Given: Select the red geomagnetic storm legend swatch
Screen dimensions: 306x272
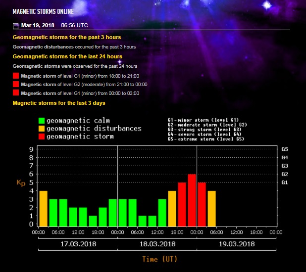Looking at the screenshot, I should click(x=42, y=136).
